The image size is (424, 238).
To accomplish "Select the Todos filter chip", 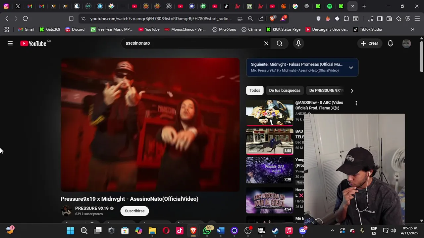I will click(x=255, y=90).
